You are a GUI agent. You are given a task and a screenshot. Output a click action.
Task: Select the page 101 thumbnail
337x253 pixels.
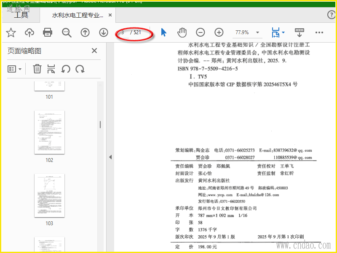pos(49,86)
